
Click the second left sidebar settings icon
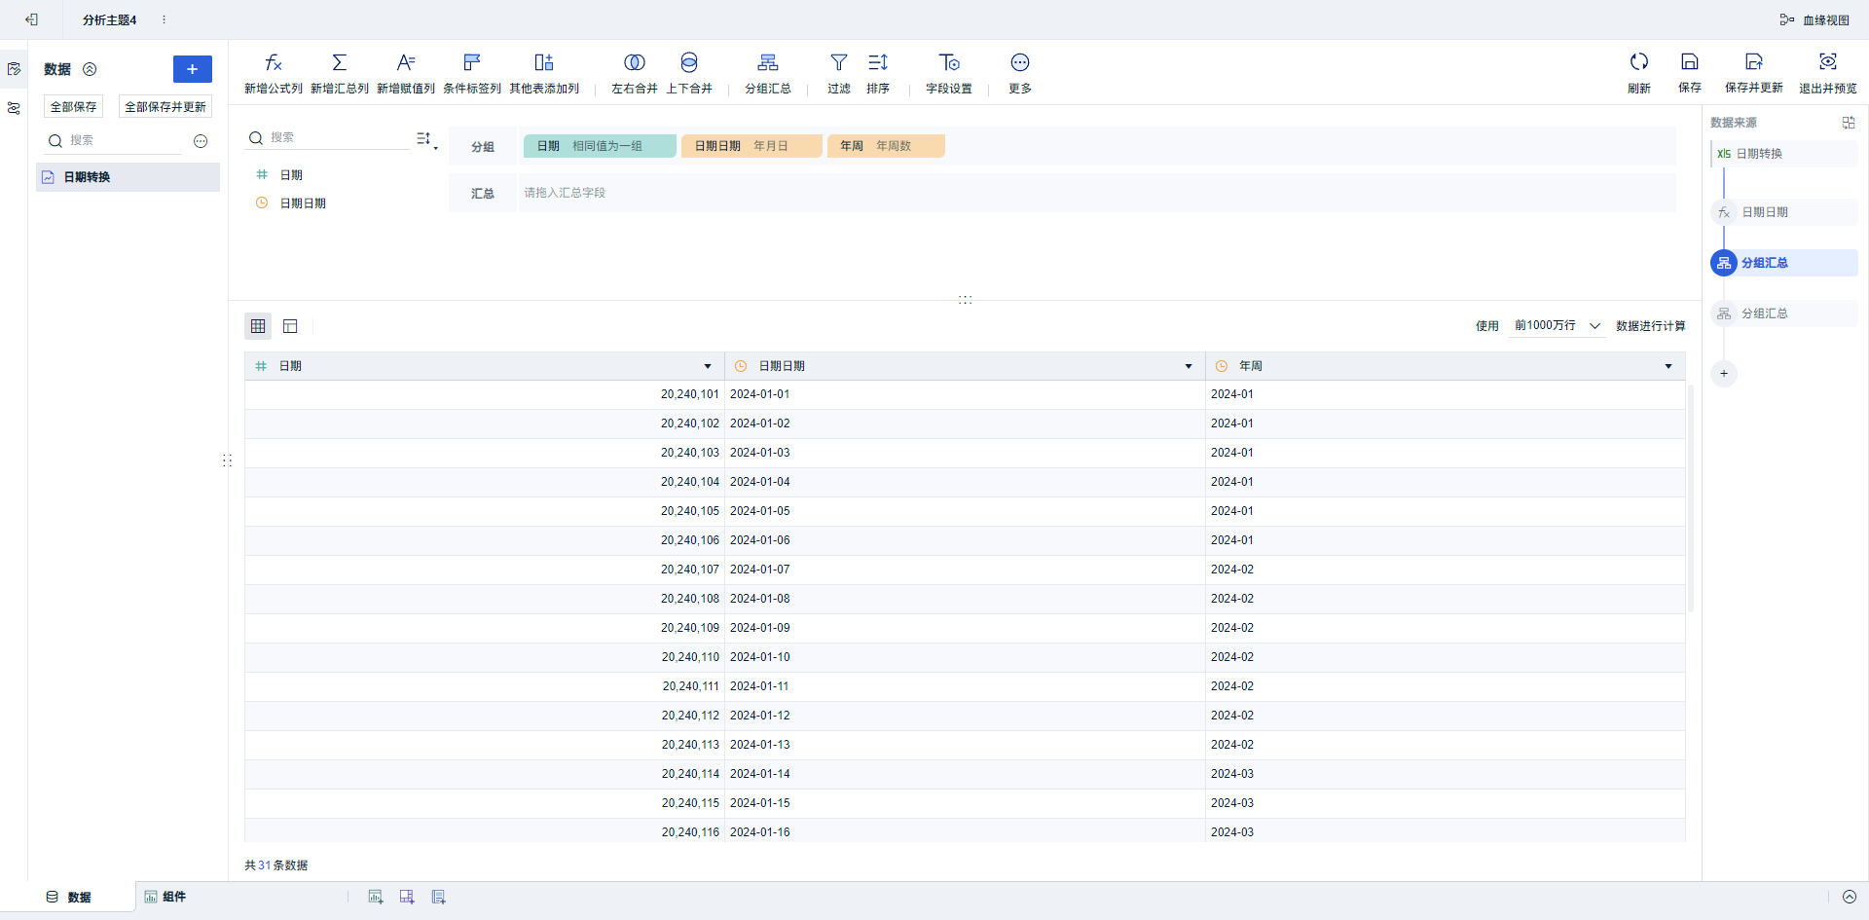click(x=14, y=108)
